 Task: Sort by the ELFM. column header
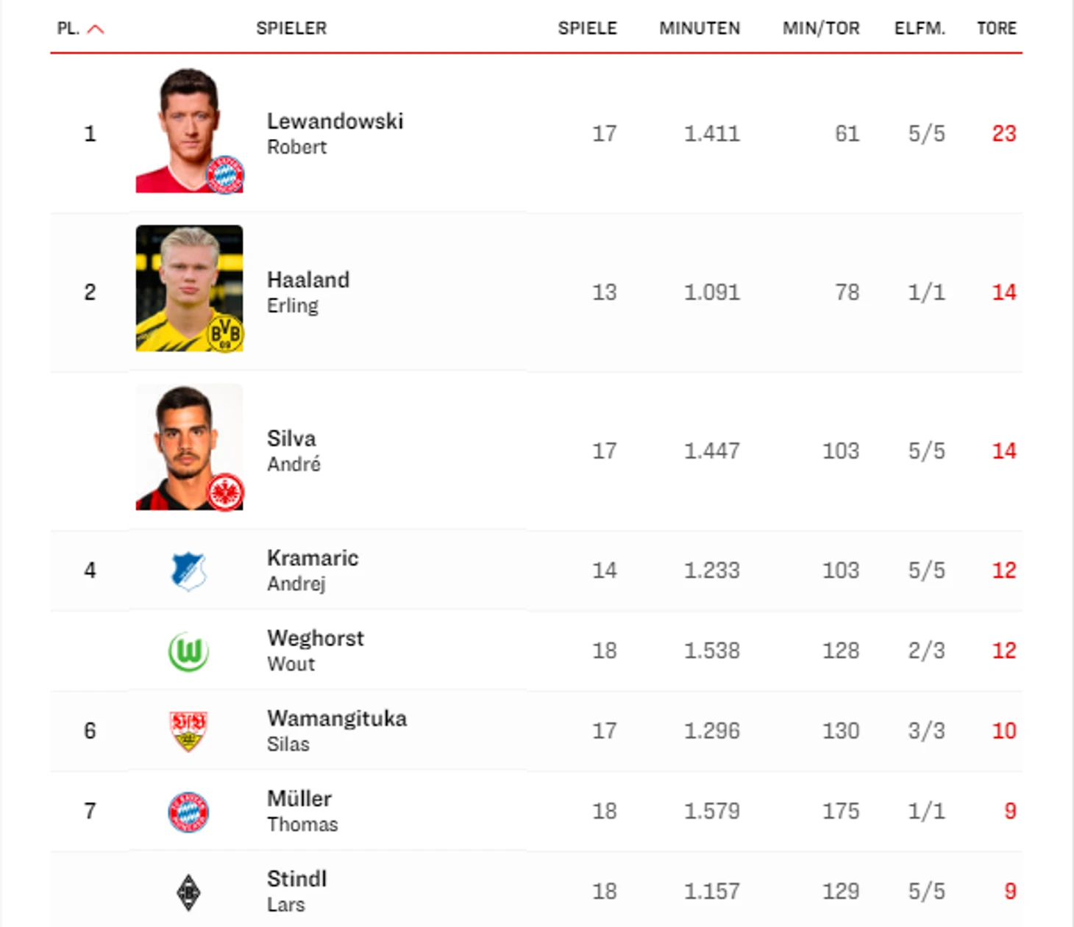tap(920, 29)
